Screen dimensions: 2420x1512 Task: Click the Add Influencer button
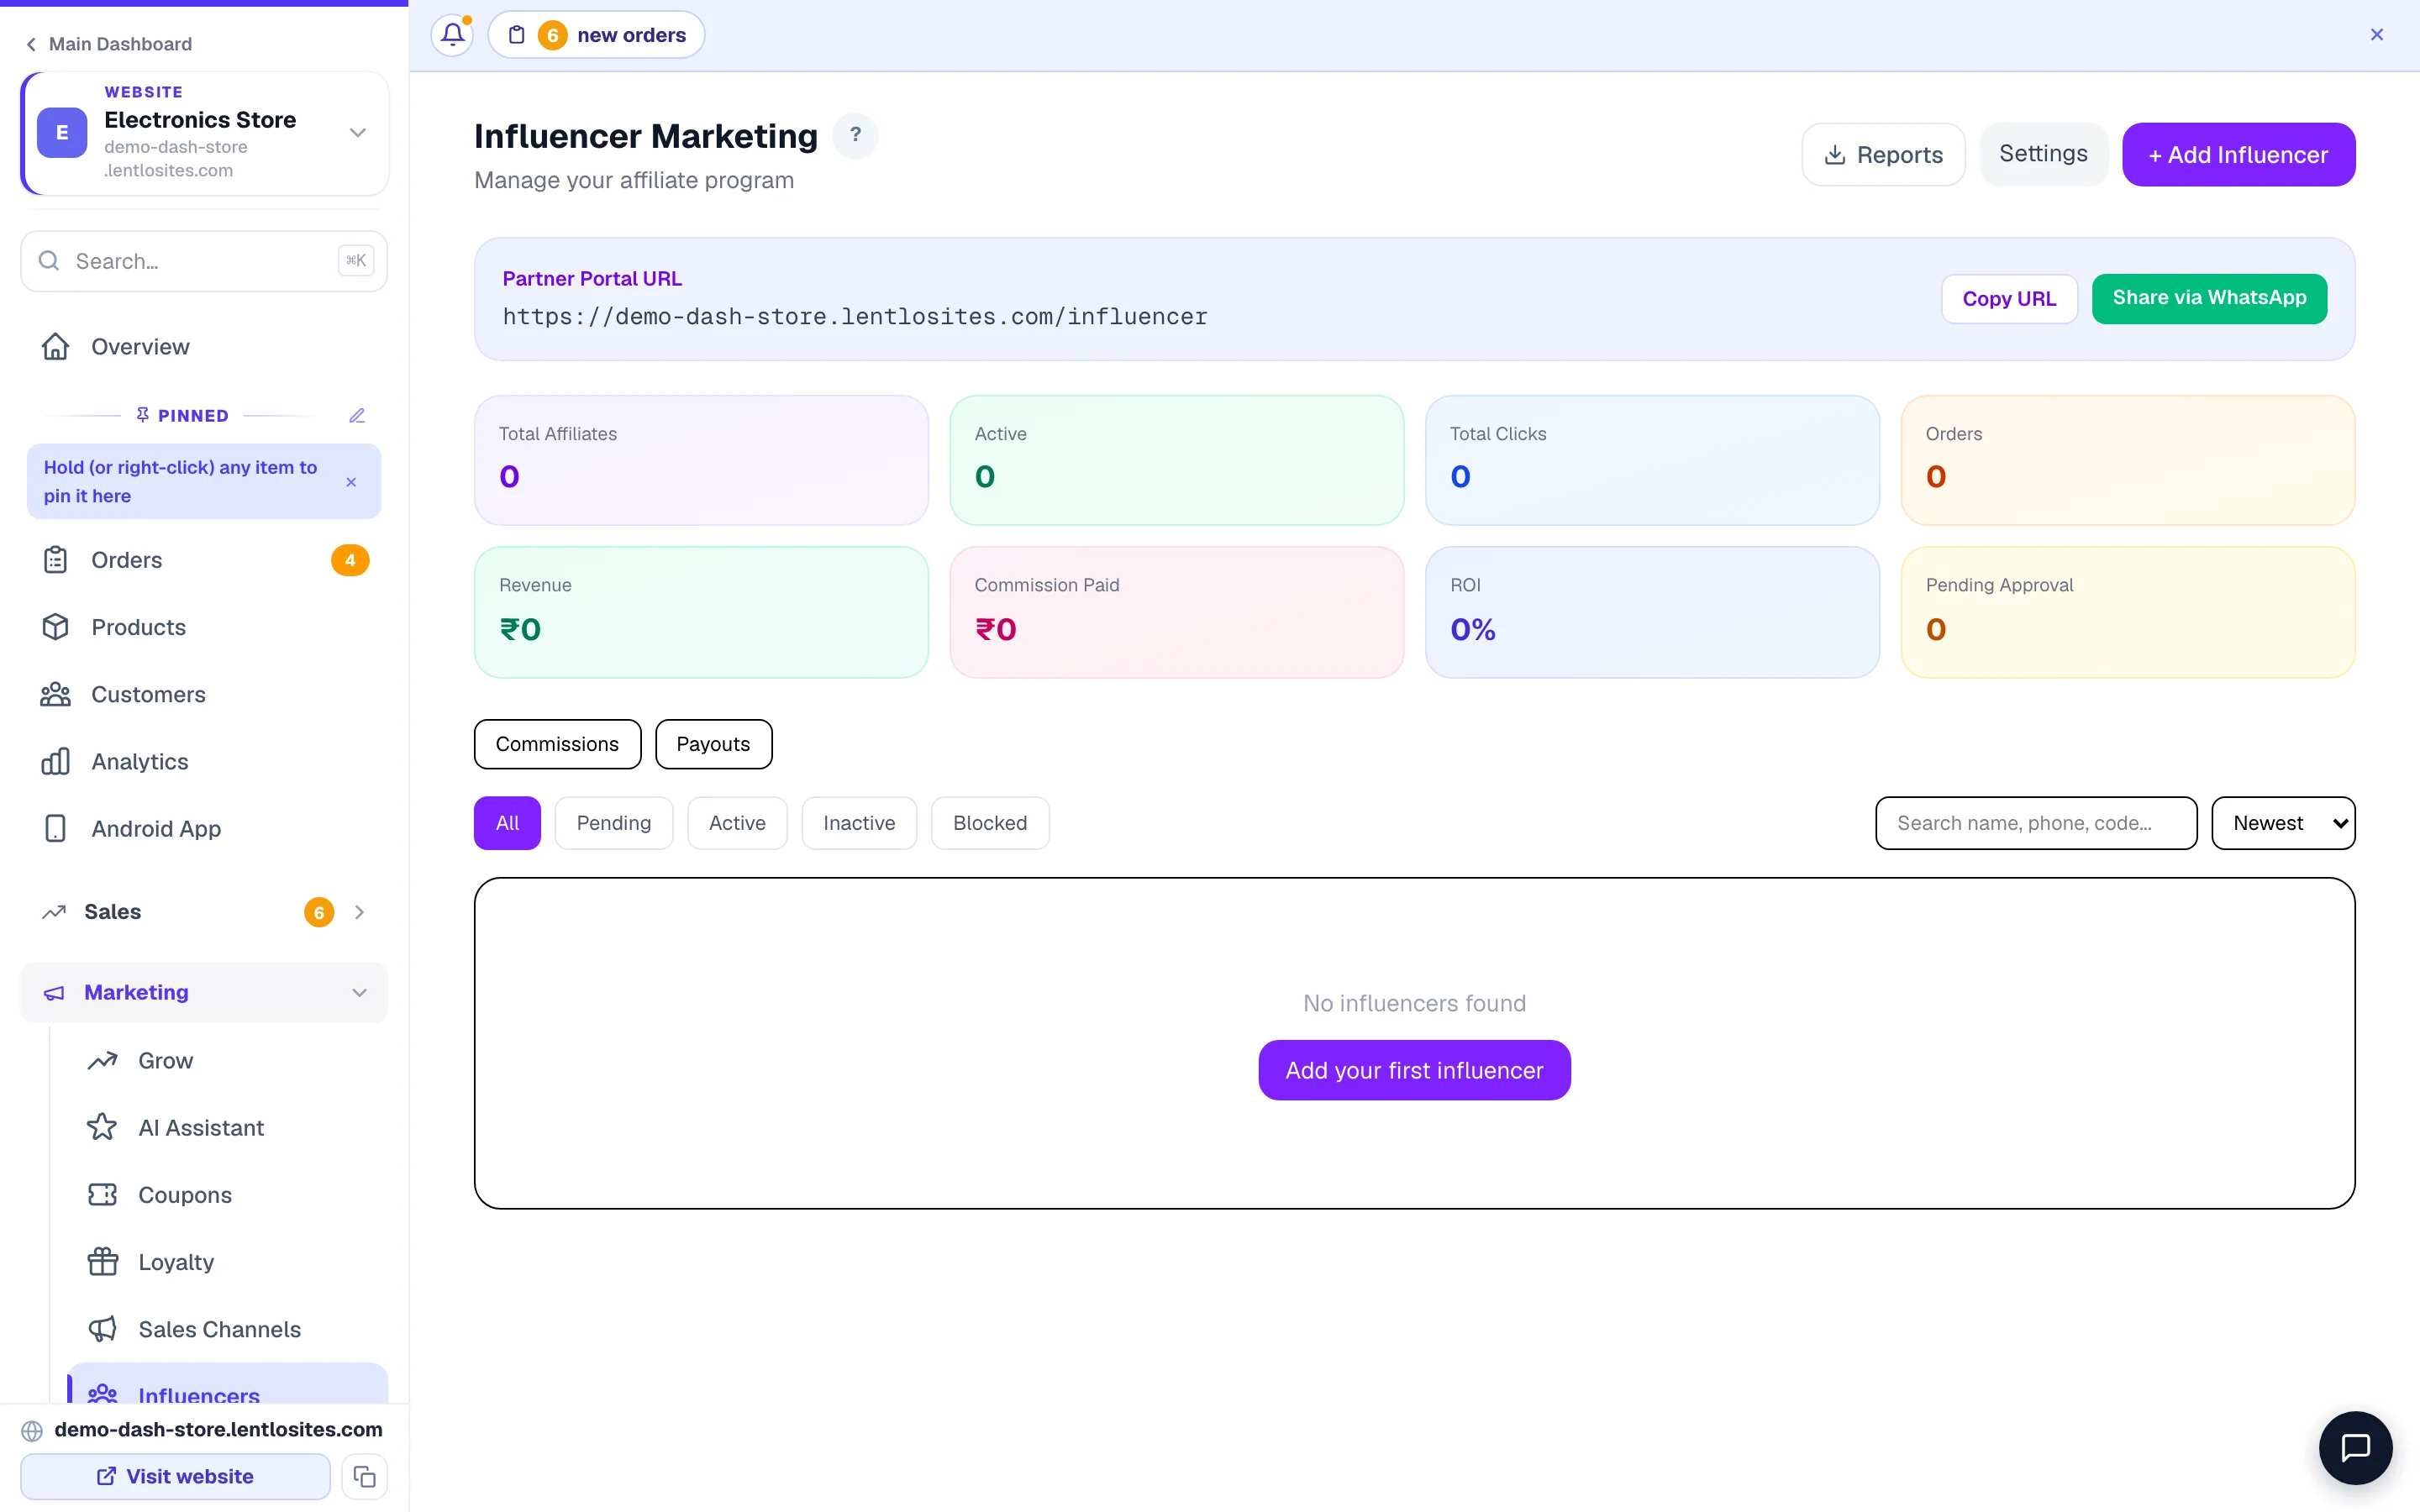pos(2238,154)
